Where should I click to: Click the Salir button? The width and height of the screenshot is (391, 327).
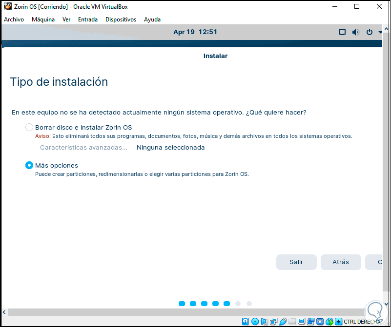296,262
